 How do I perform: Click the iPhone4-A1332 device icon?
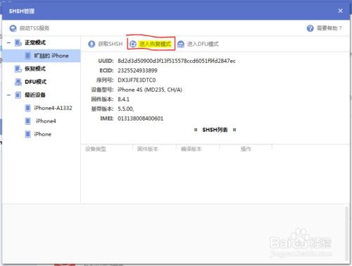point(27,108)
